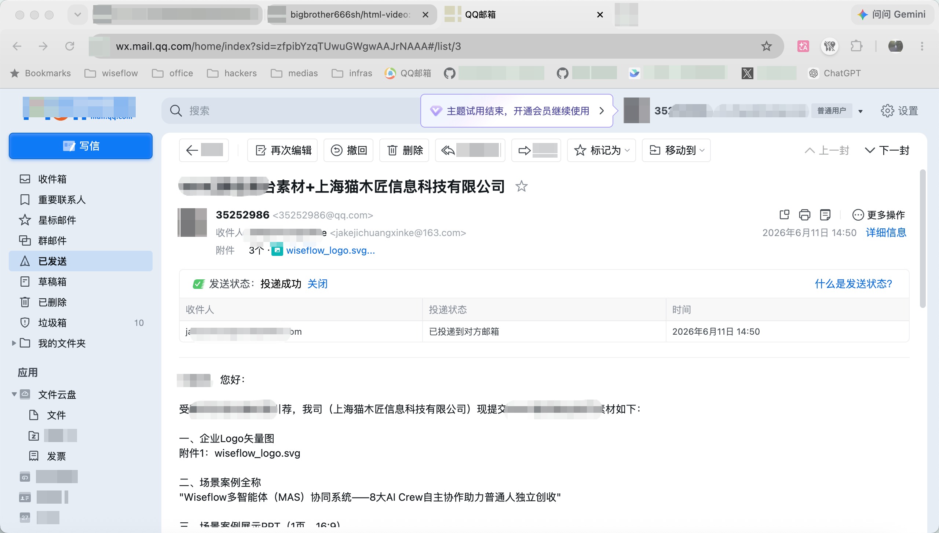Click the note/memo icon beside print
Screen dimensions: 939x533
(825, 214)
